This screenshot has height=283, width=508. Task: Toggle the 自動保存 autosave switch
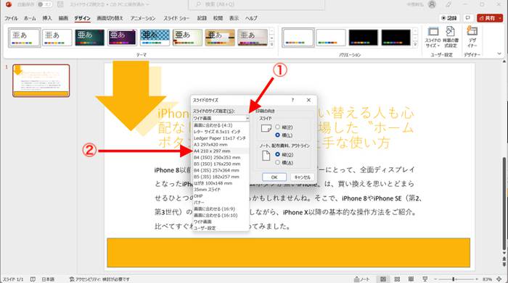click(x=45, y=4)
